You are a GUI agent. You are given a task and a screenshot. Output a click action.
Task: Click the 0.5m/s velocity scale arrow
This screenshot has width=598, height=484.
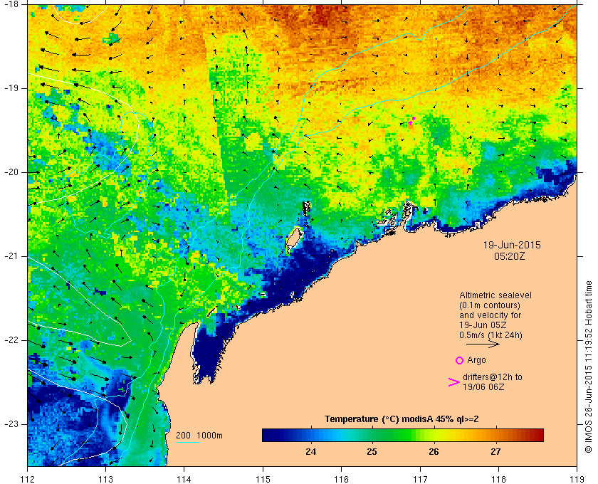click(x=483, y=344)
